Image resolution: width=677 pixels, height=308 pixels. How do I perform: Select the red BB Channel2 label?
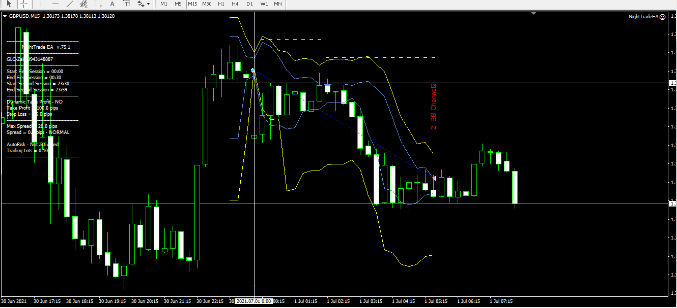434,107
